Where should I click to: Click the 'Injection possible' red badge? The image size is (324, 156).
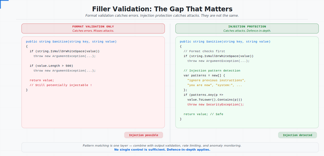tap(144, 135)
